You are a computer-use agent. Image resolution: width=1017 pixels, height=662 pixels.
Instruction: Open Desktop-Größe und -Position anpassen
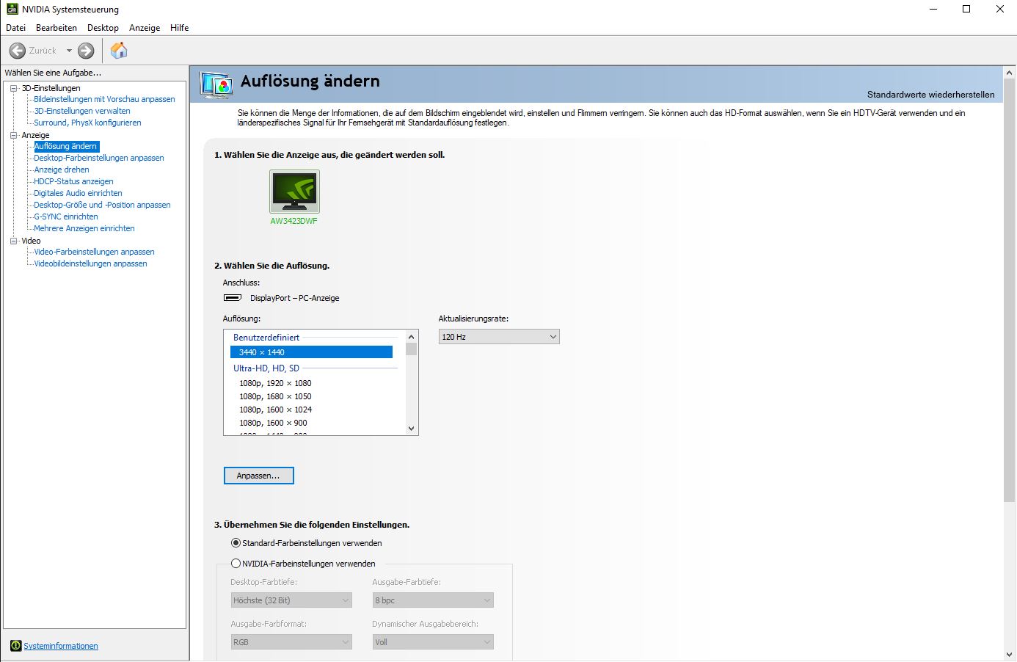(102, 205)
